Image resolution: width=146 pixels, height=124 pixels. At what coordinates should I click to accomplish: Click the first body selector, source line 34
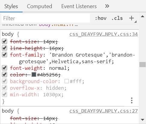(8, 34)
